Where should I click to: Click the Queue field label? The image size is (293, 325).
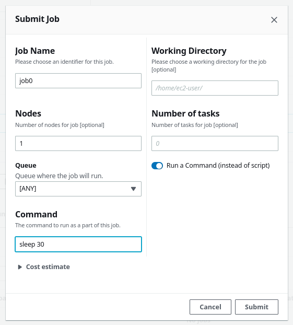click(x=26, y=166)
